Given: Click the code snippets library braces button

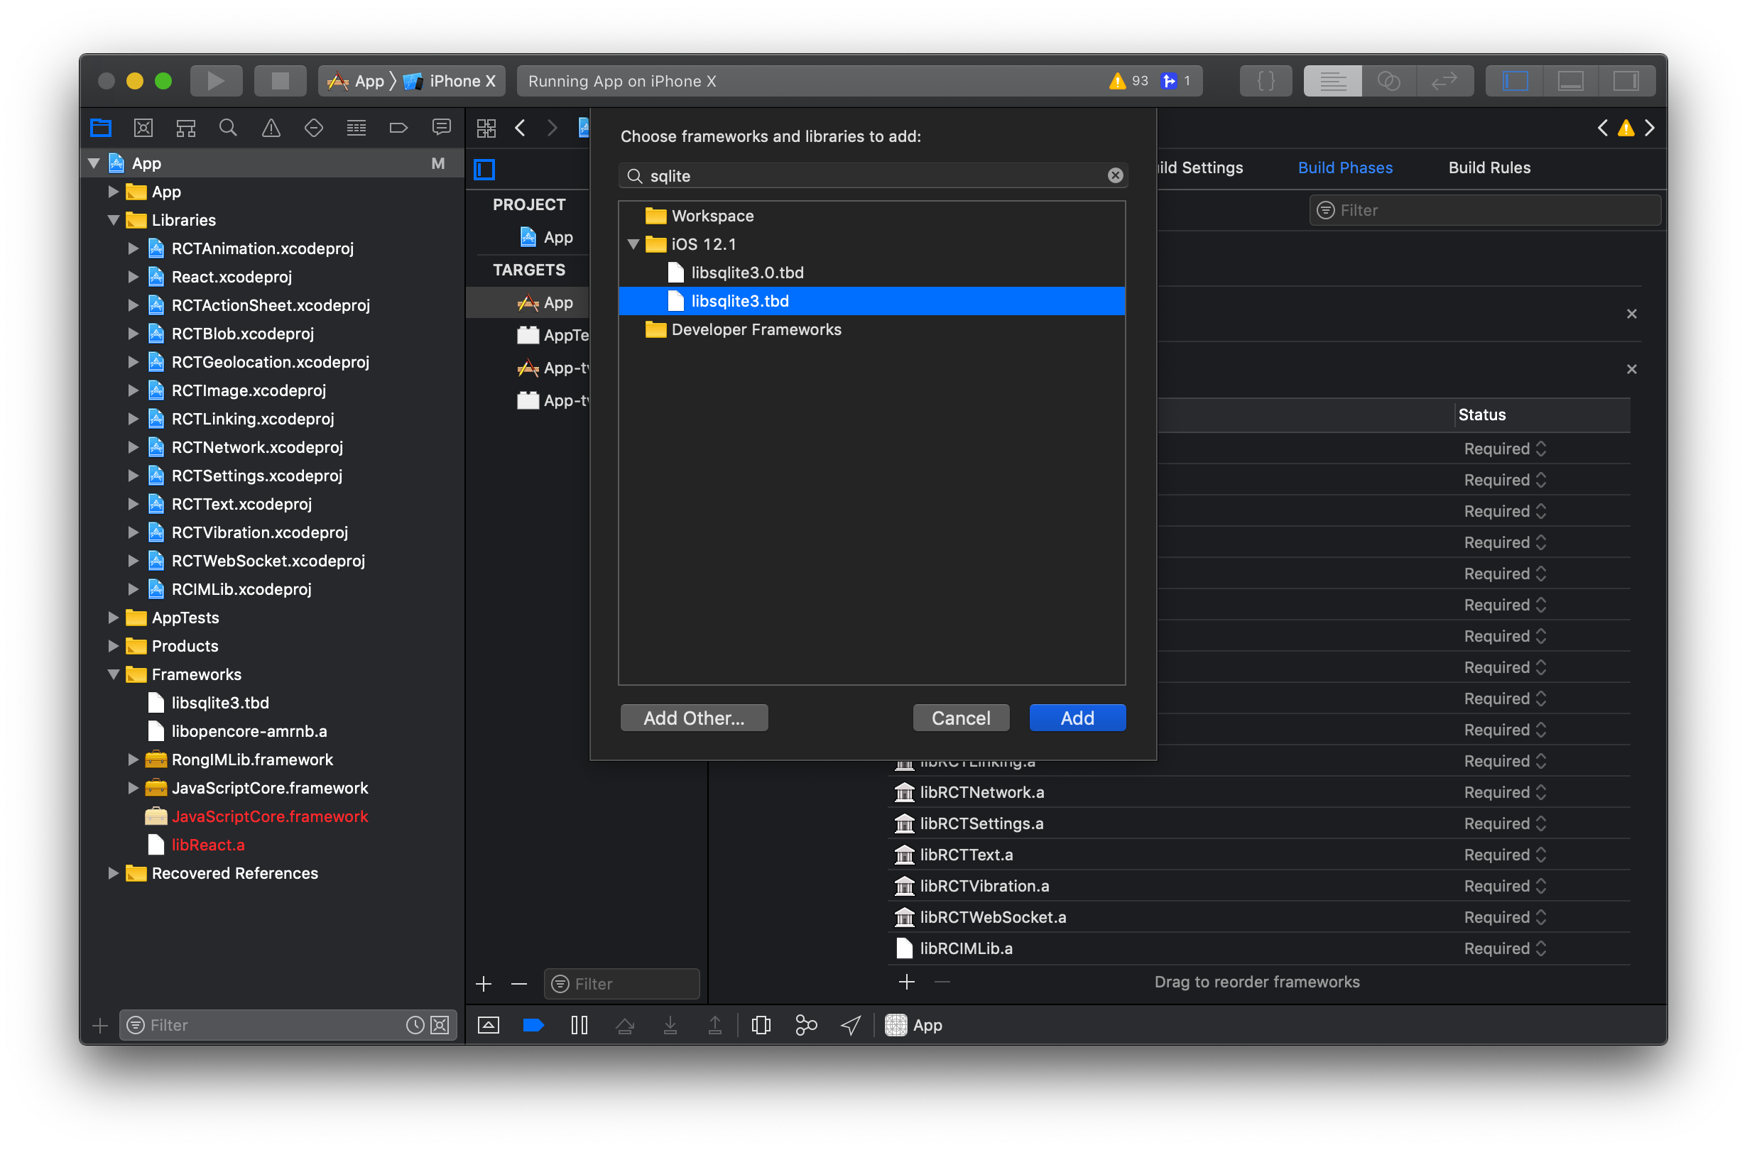Looking at the screenshot, I should 1266,81.
